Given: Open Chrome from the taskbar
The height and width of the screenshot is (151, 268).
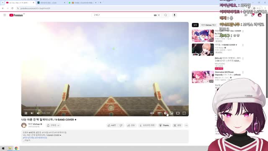Looking at the screenshot, I should [16, 148].
